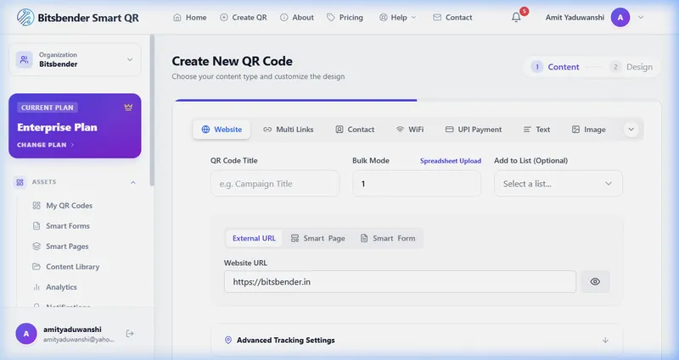This screenshot has width=679, height=360.
Task: Click the sidebar vertical scrollbar
Action: [x=152, y=111]
